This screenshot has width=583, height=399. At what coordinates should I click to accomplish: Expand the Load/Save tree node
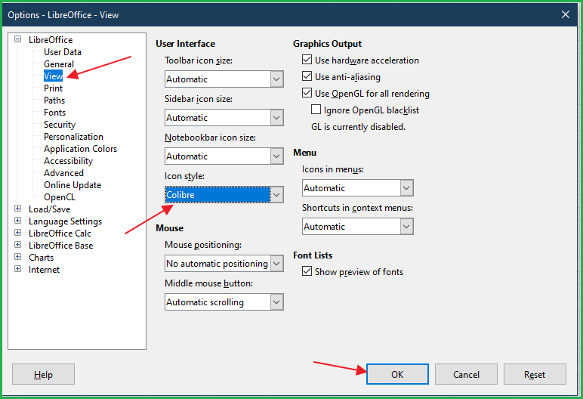pos(18,209)
